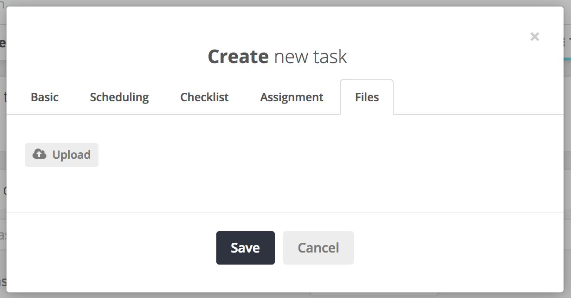Click the active Files tab
Viewport: 571px width, 298px height.
pyautogui.click(x=367, y=97)
